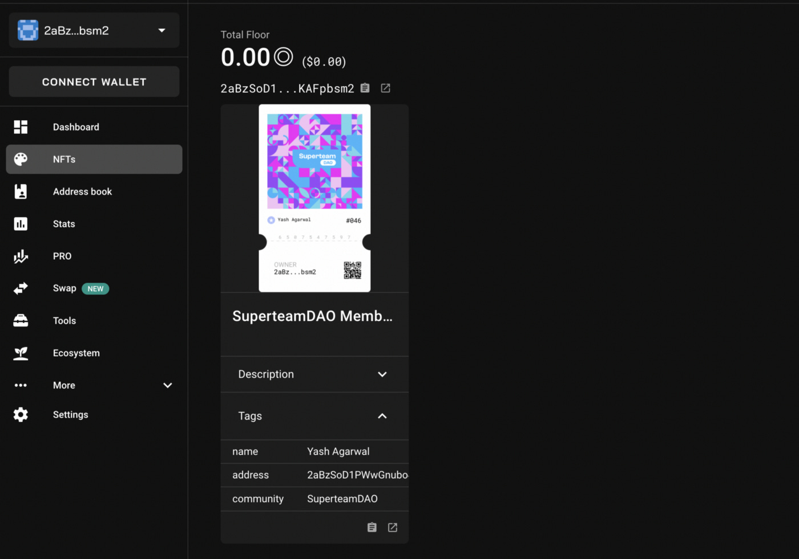Click the Tools toolbox icon

(x=21, y=320)
